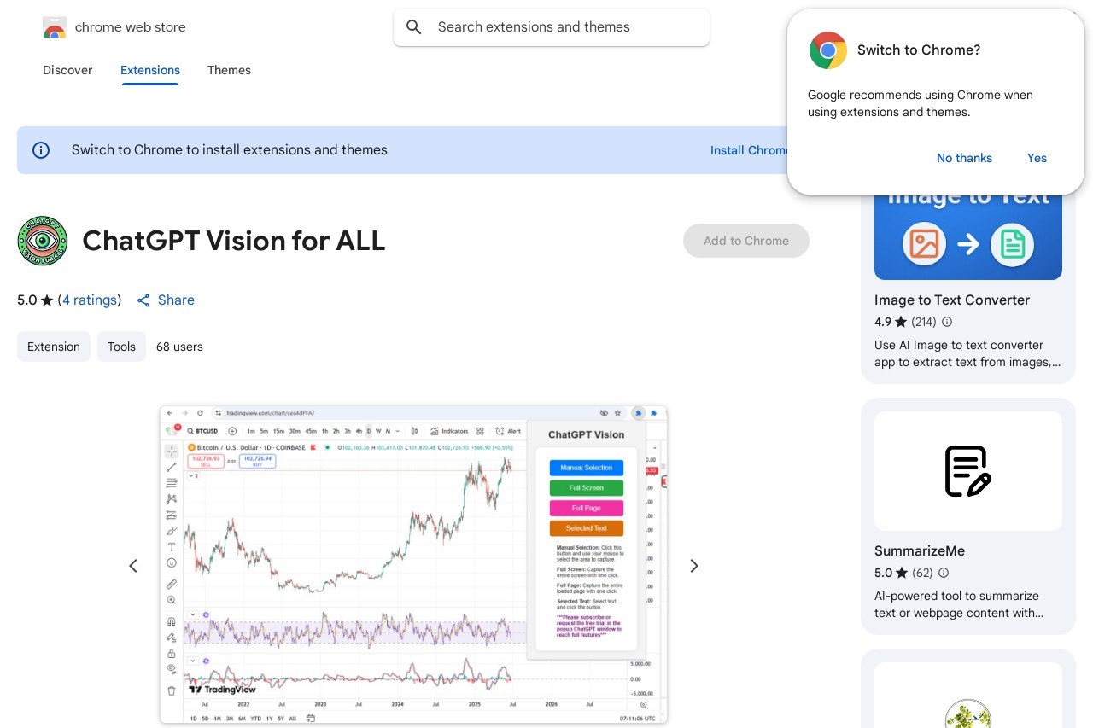Click the partially visible third related extension card

click(x=968, y=689)
